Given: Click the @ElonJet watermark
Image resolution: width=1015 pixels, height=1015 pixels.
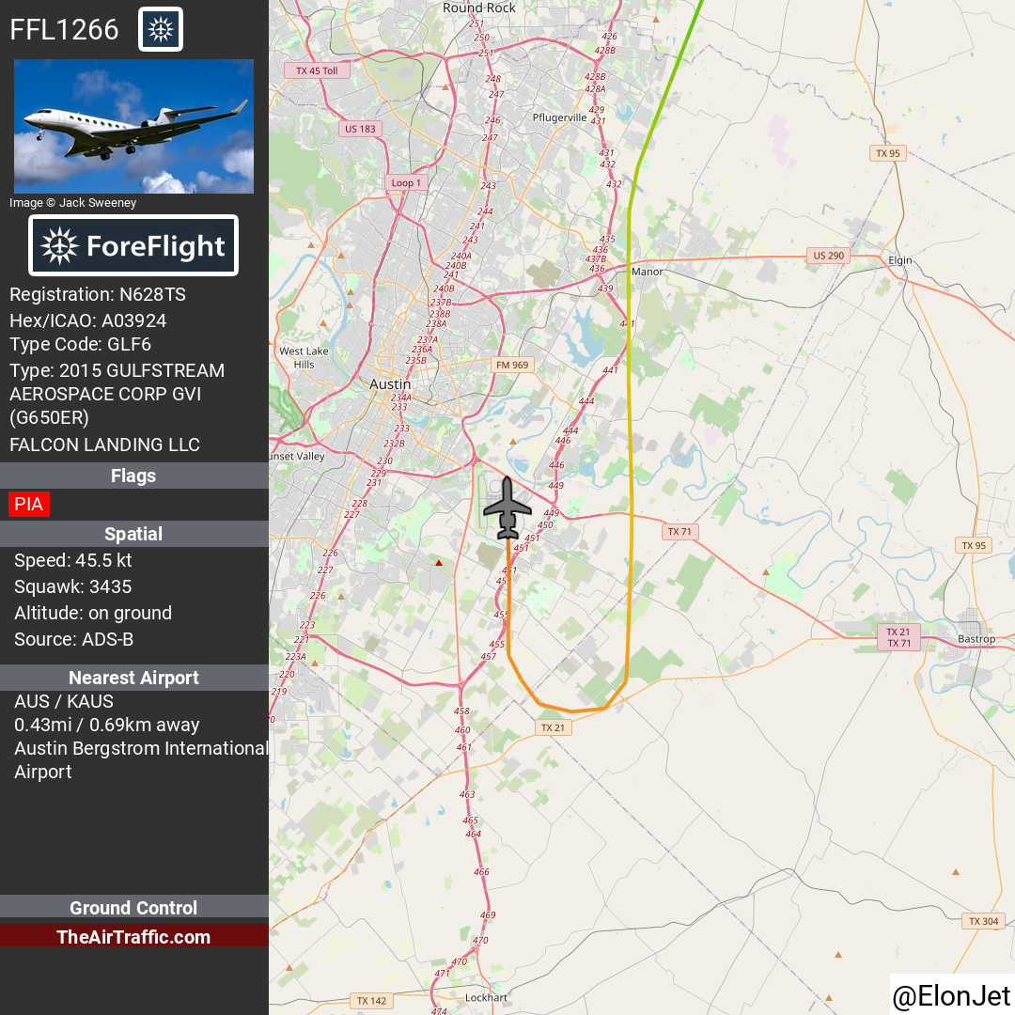Looking at the screenshot, I should tap(951, 995).
